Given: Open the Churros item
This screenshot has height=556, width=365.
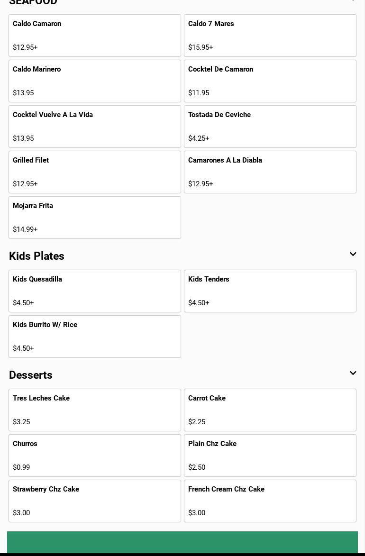Looking at the screenshot, I should pos(95,456).
